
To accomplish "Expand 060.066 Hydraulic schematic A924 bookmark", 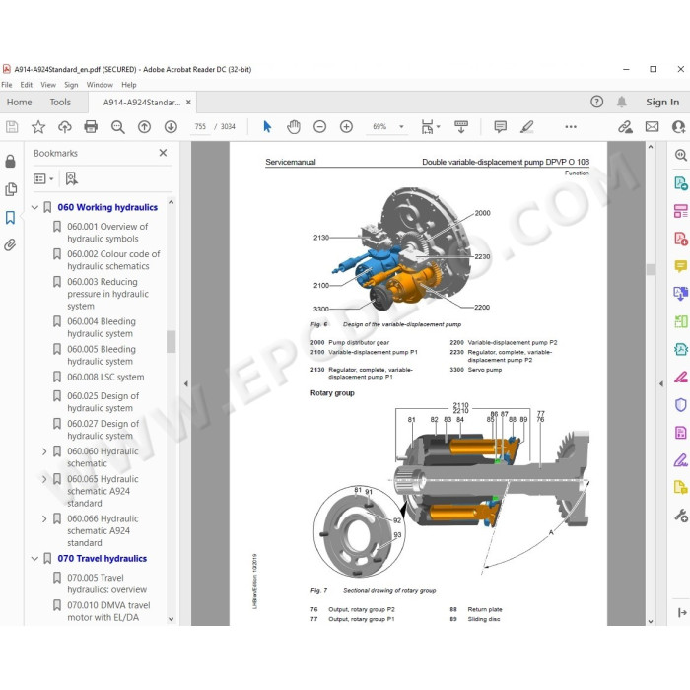I will 44,519.
